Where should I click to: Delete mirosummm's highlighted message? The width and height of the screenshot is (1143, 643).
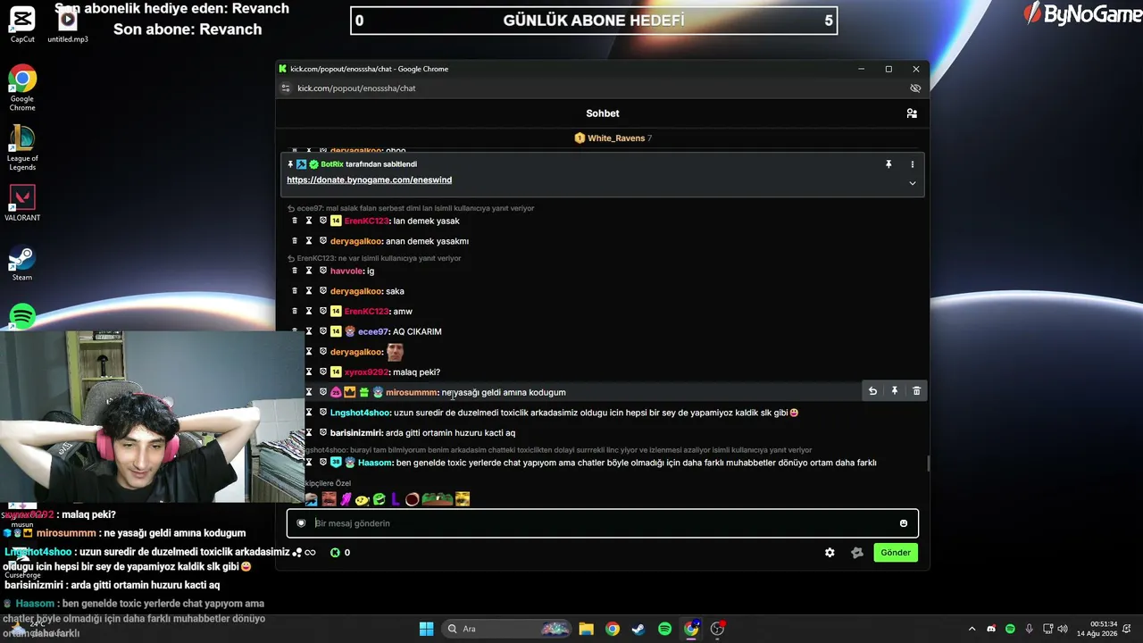916,391
